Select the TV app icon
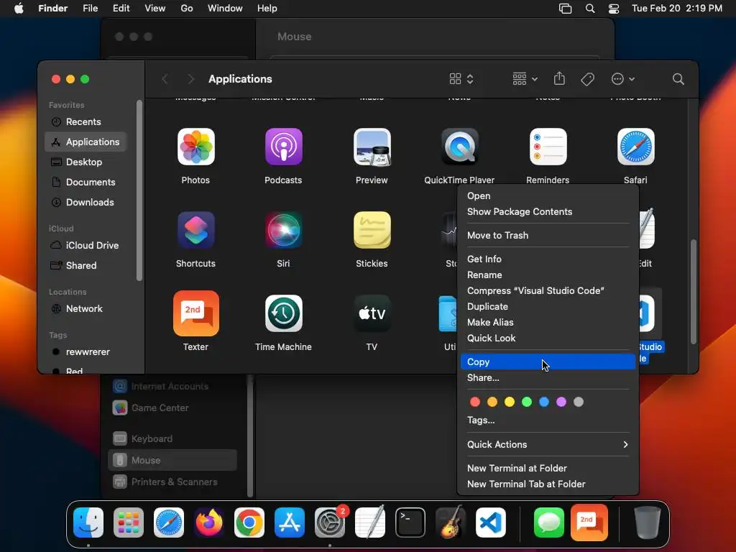 pyautogui.click(x=372, y=313)
